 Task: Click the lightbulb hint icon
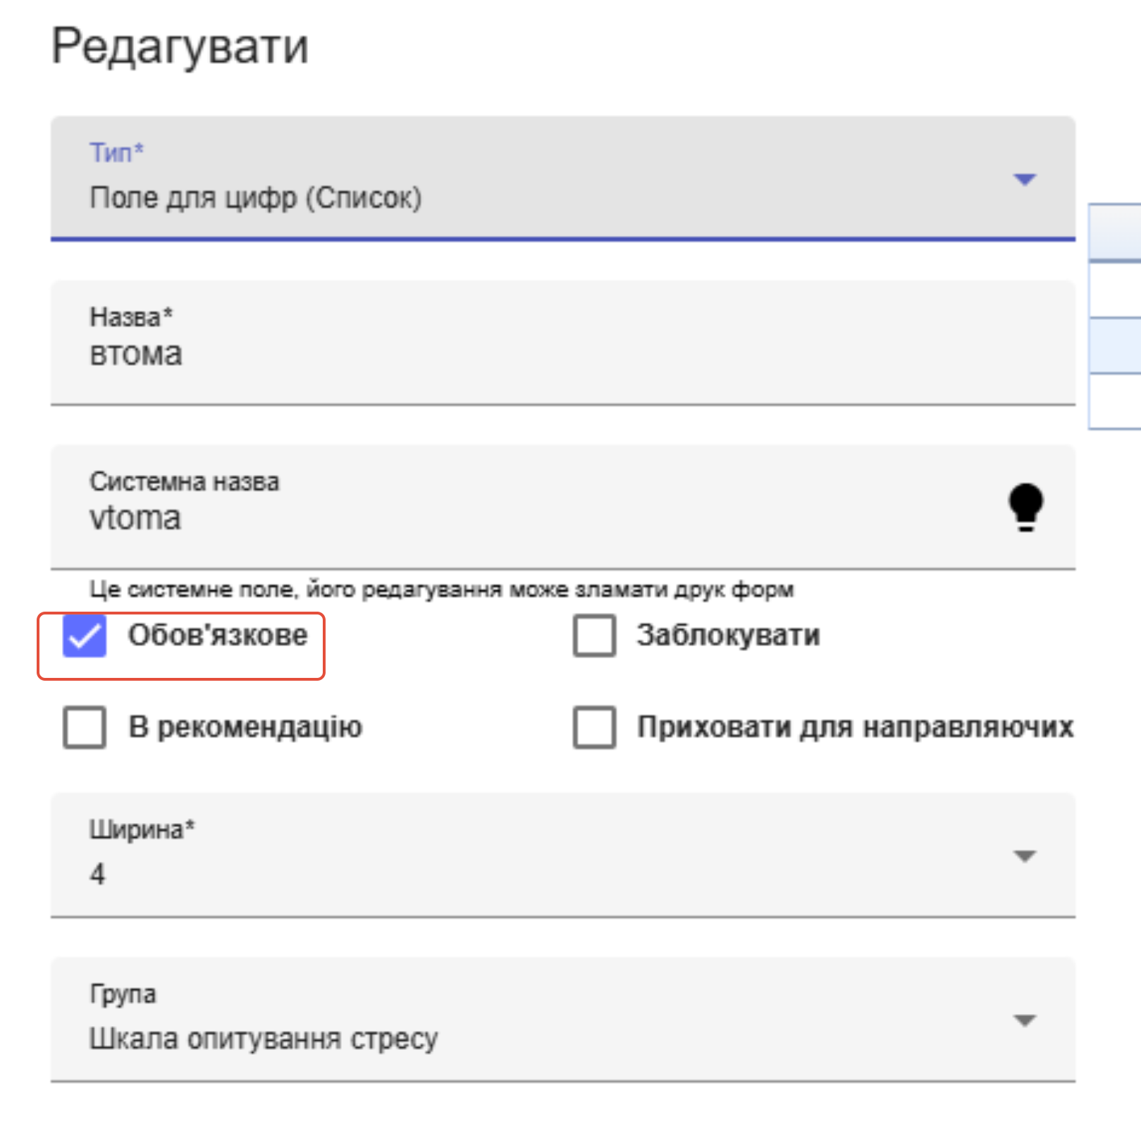click(x=1025, y=506)
